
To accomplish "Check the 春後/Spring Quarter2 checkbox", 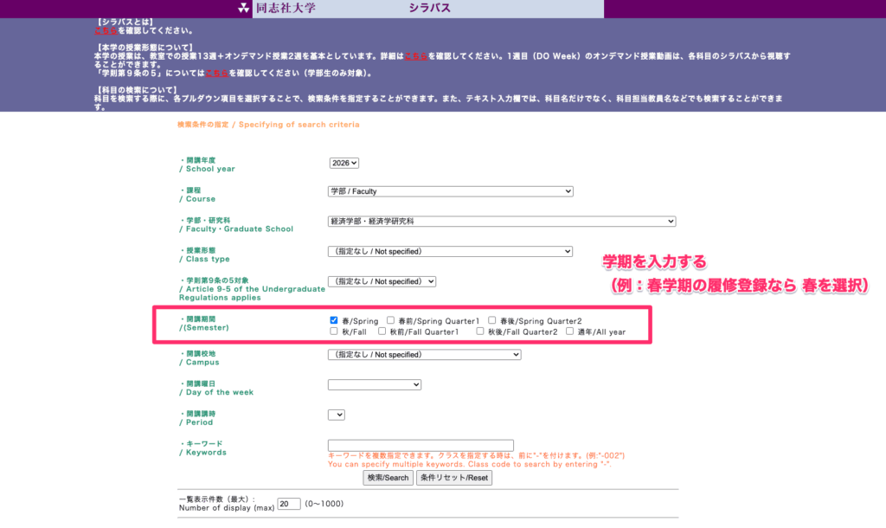I will point(492,320).
